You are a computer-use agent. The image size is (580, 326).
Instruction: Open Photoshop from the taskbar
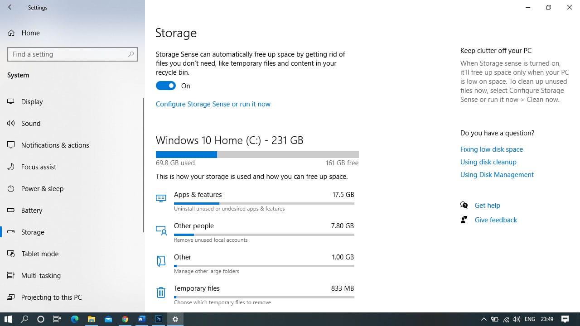point(159,319)
